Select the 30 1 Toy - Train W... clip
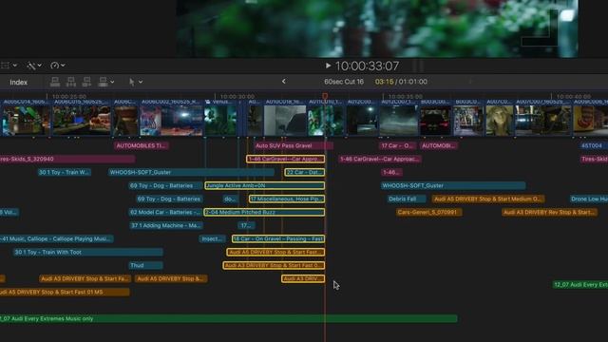The image size is (608, 342). [x=65, y=172]
